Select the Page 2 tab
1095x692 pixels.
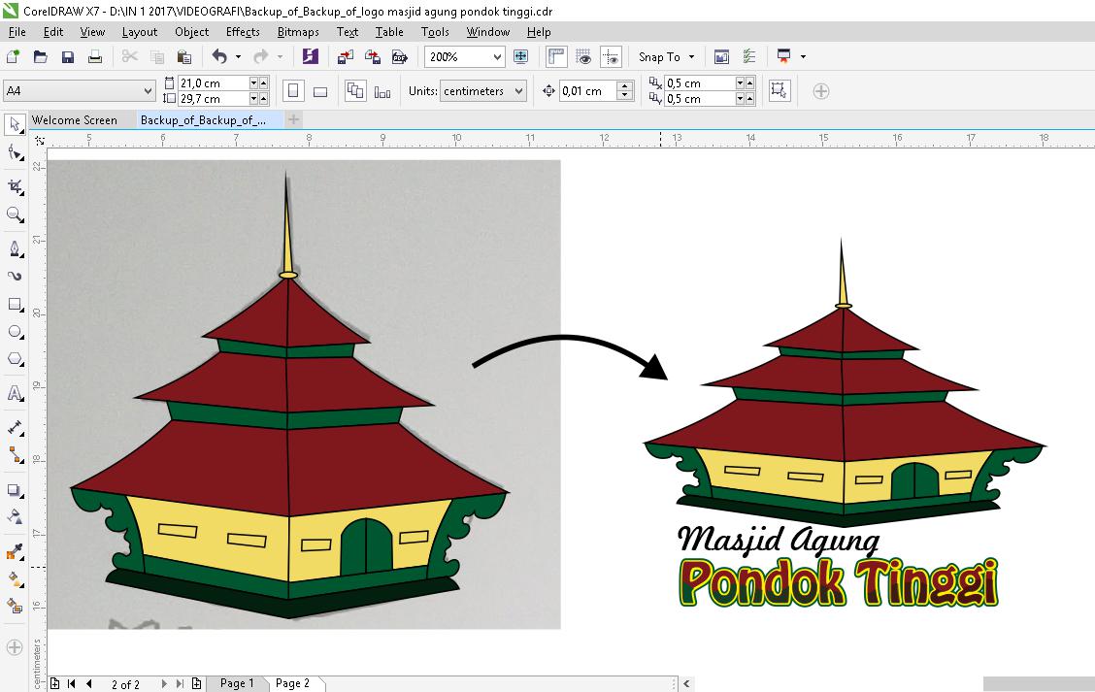point(292,683)
